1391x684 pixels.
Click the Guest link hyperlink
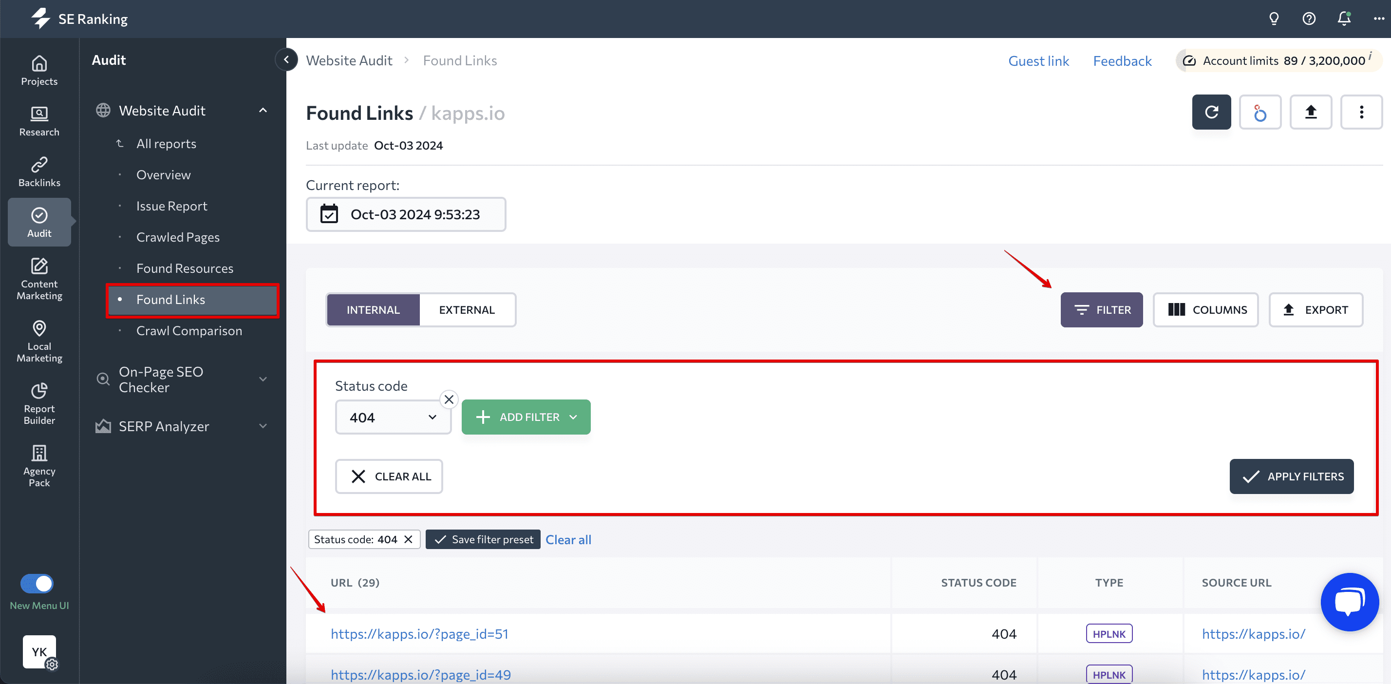point(1039,59)
